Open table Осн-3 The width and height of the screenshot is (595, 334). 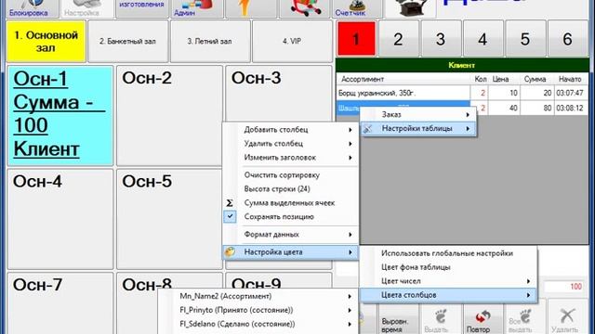point(279,94)
